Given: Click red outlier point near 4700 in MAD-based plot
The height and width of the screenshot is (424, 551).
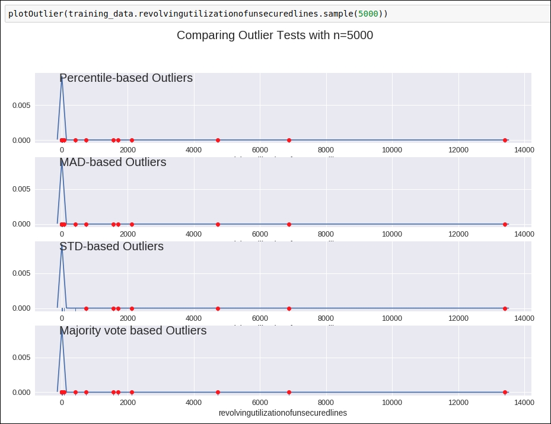Looking at the screenshot, I should pos(218,225).
